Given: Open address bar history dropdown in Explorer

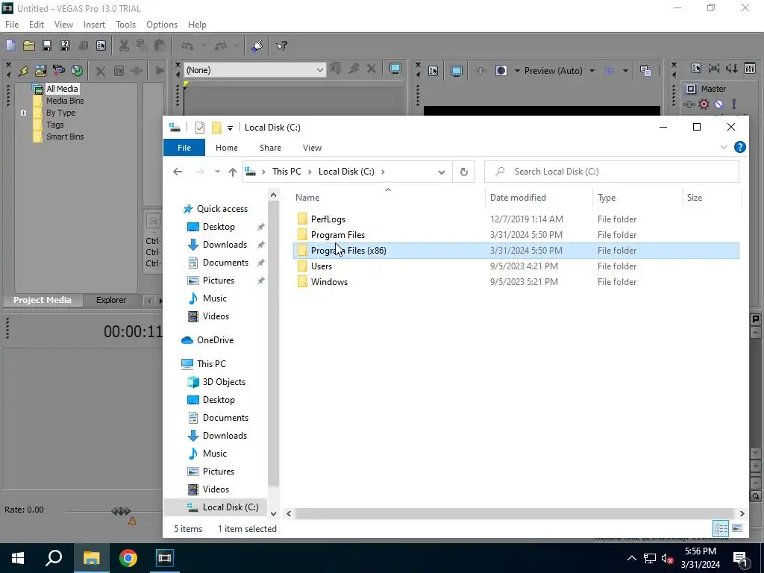Looking at the screenshot, I should point(442,172).
